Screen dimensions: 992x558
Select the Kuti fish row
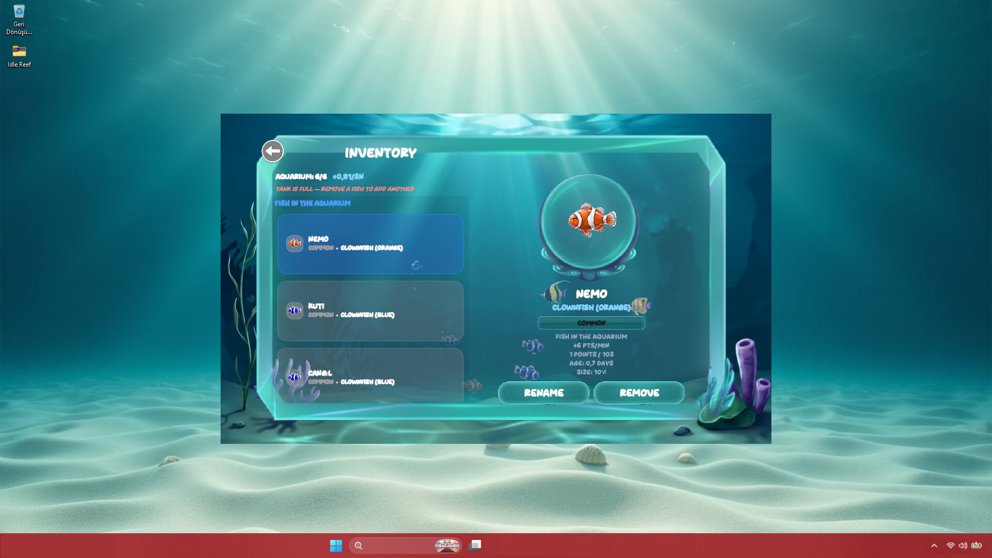[370, 311]
